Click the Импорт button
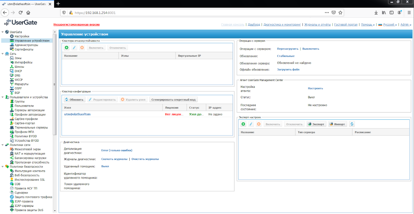 tap(337, 124)
